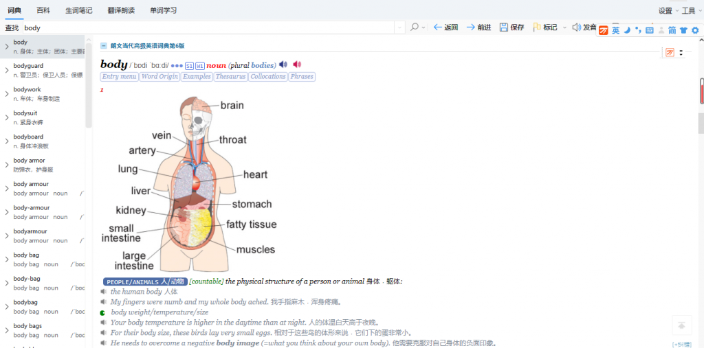Open the IME skin shirt icon
Viewport: 704px width, 348px height.
683,30
